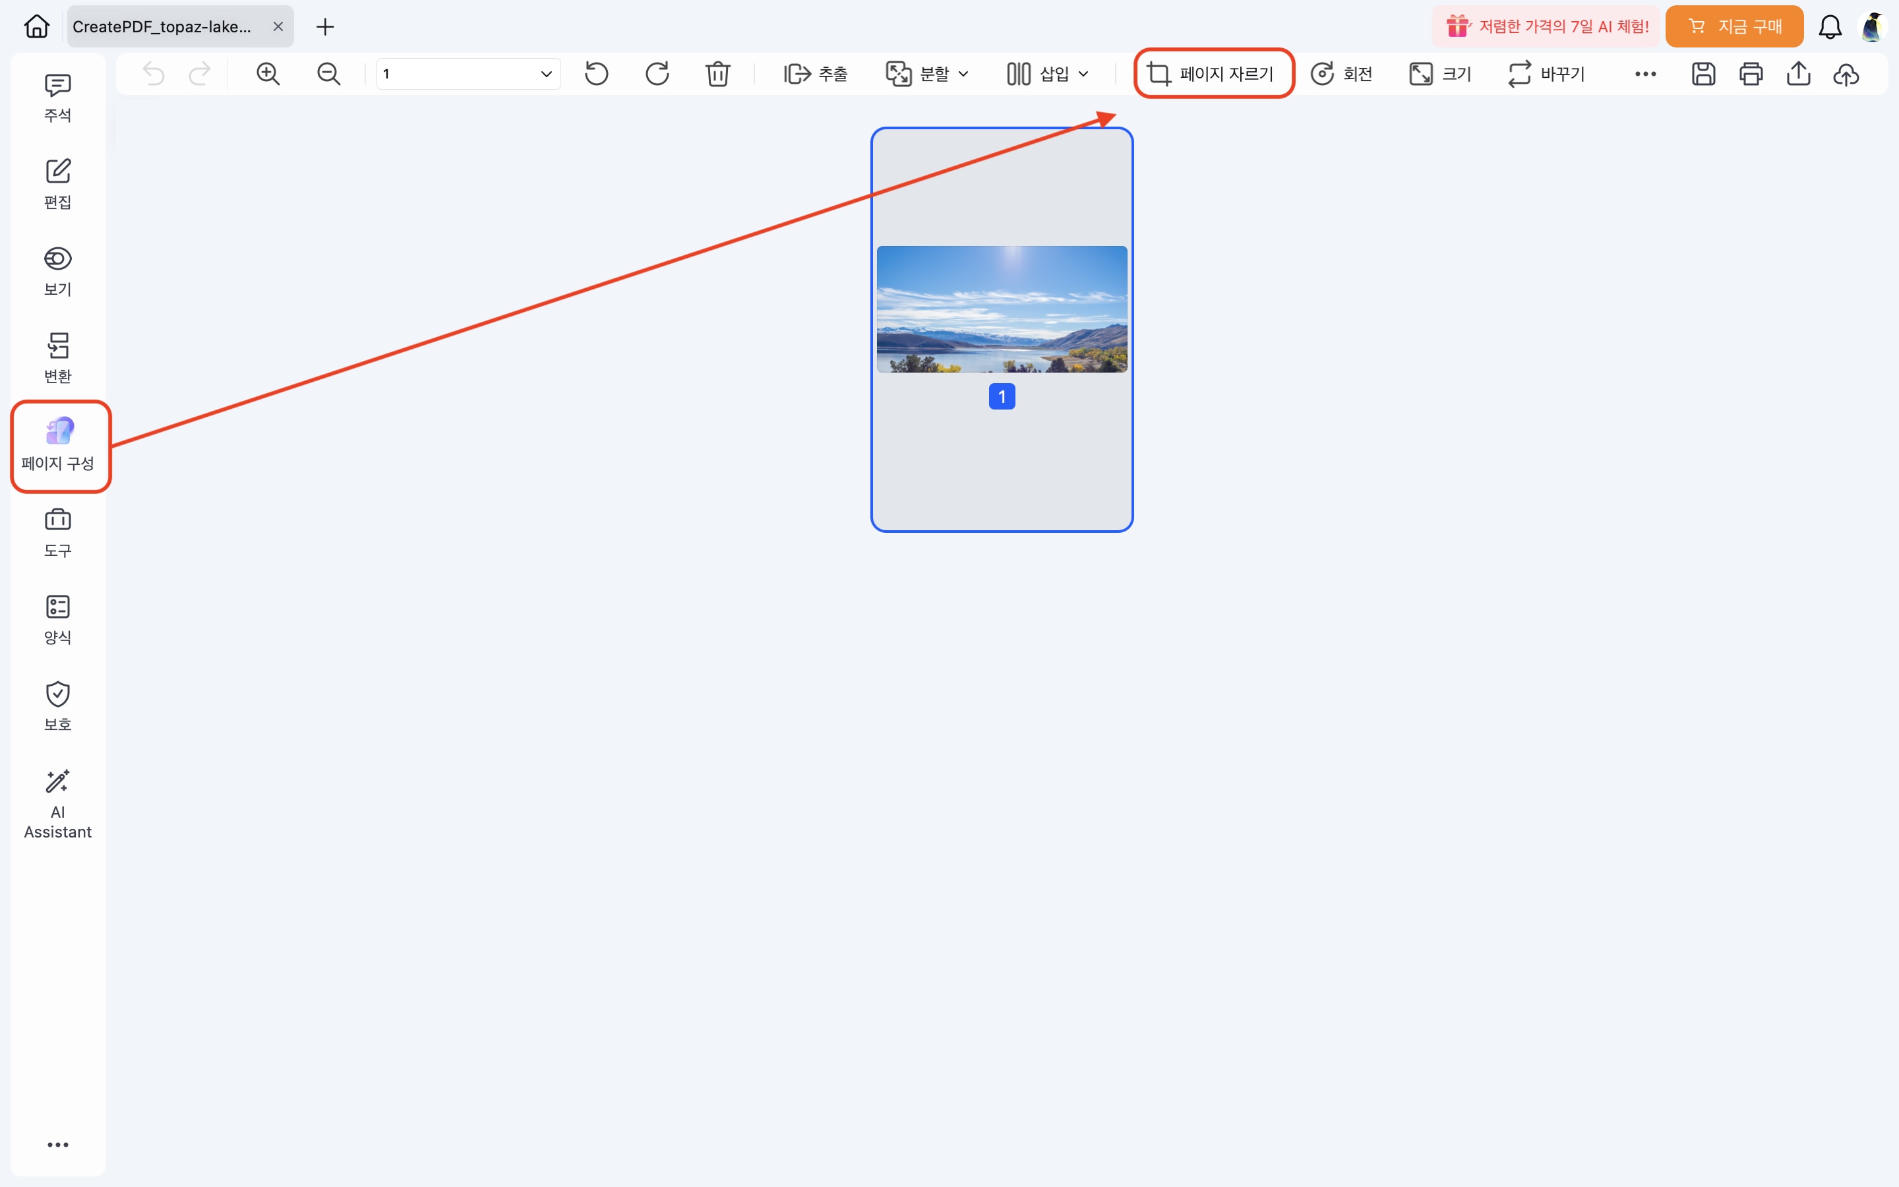Click the save disk icon

tap(1703, 74)
